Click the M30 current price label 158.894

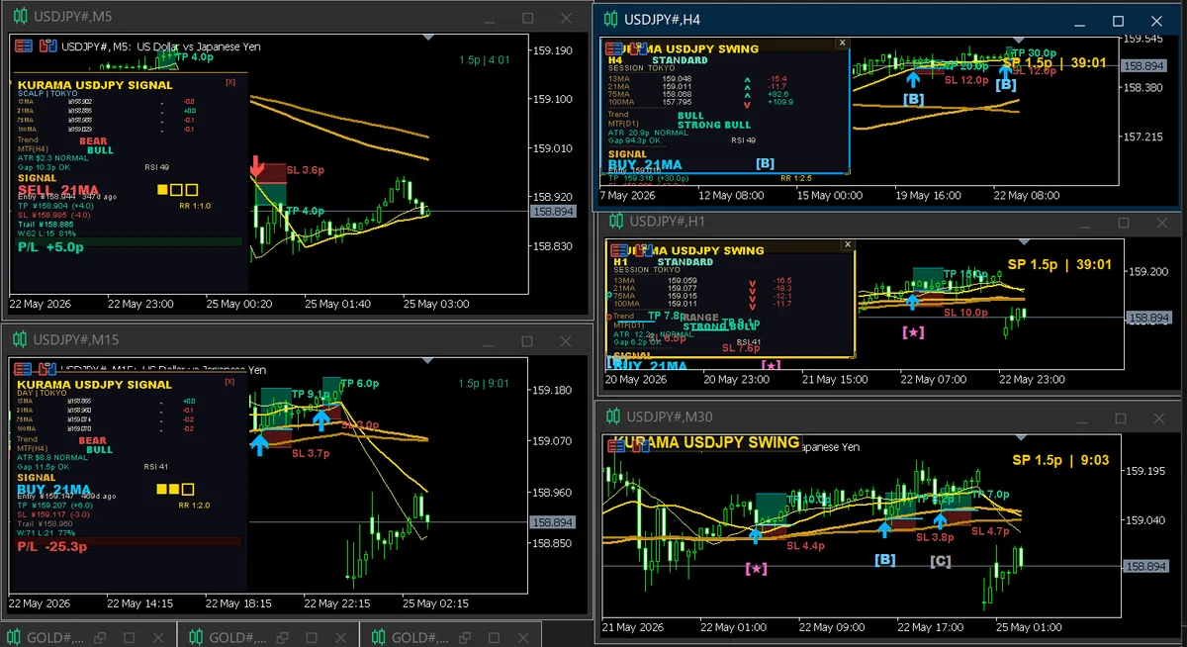coord(1145,566)
